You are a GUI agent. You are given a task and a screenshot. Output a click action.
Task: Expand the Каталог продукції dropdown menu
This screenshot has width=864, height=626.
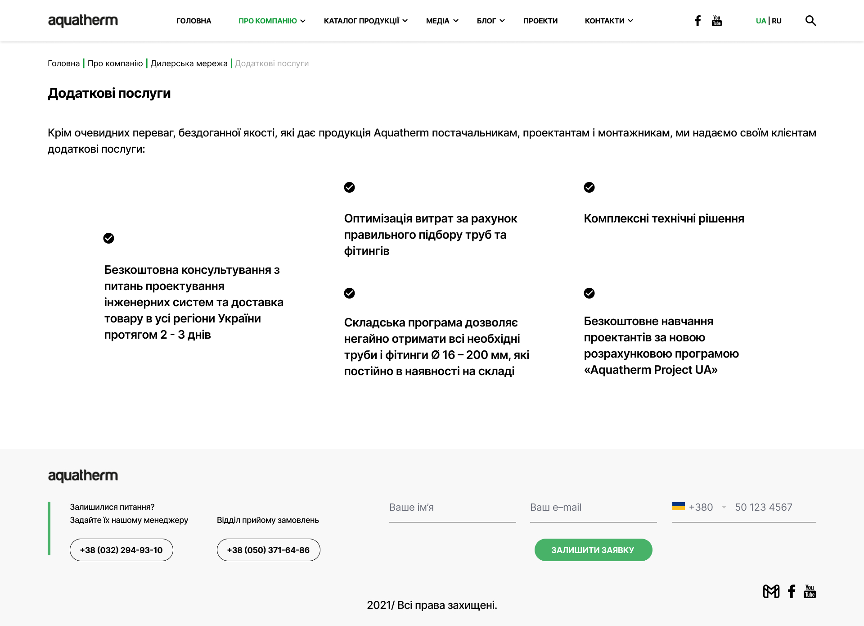(x=365, y=21)
